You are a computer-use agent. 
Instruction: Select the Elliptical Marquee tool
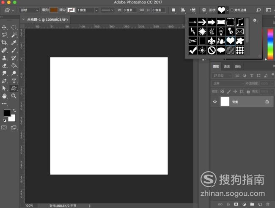(x=14, y=27)
